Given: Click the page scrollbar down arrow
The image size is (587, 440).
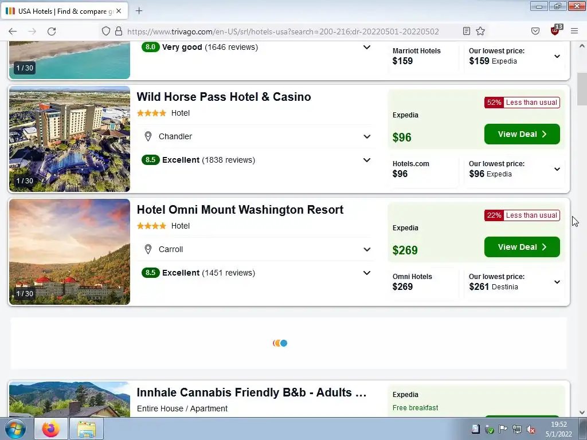Looking at the screenshot, I should click(582, 412).
